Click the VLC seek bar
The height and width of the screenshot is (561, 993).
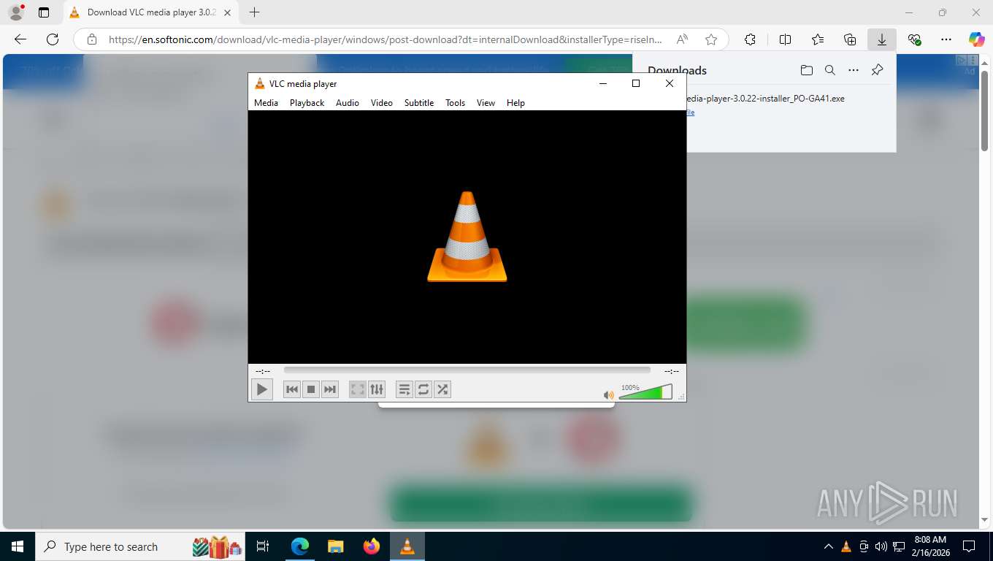(467, 370)
